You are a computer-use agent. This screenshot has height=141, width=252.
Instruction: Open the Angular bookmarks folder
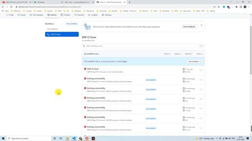[48, 11]
